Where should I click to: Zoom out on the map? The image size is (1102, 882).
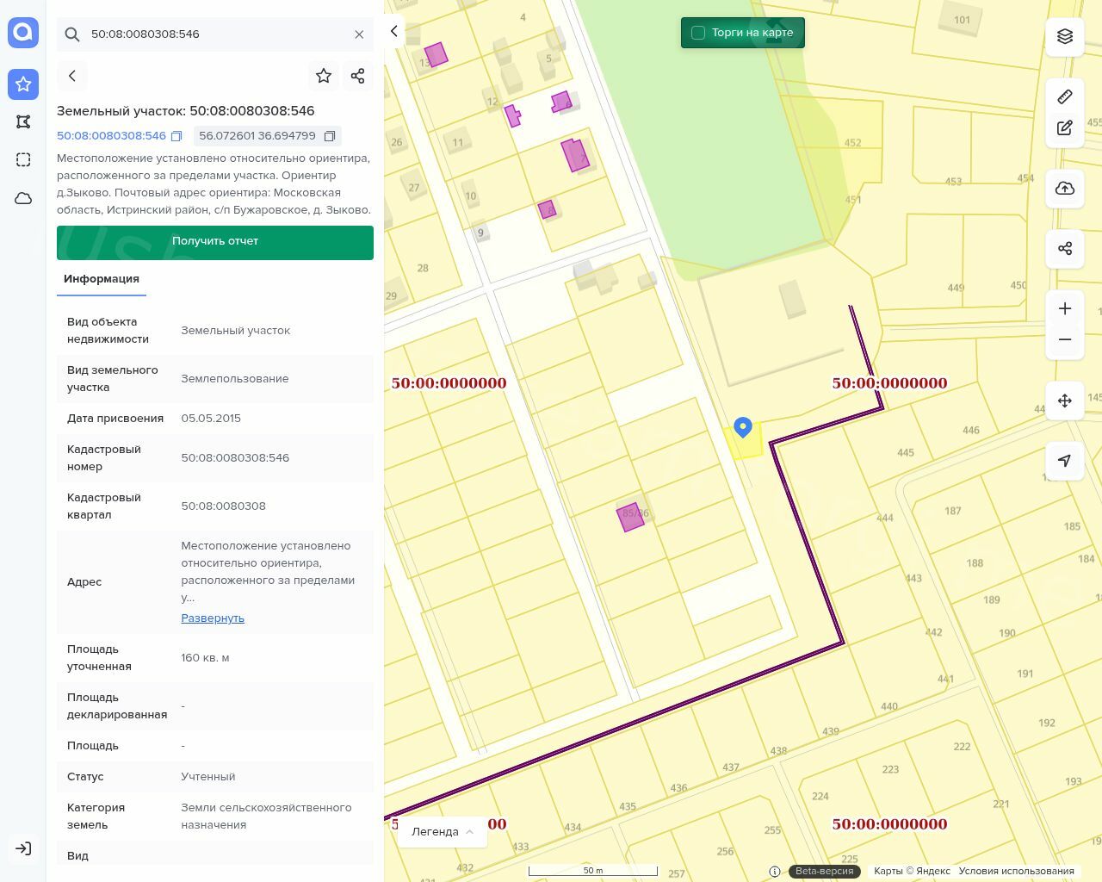pos(1065,339)
